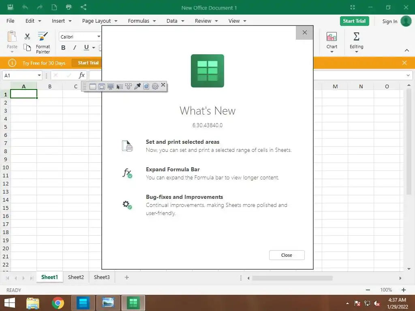Click the Redo arrow in title bar

click(40, 7)
